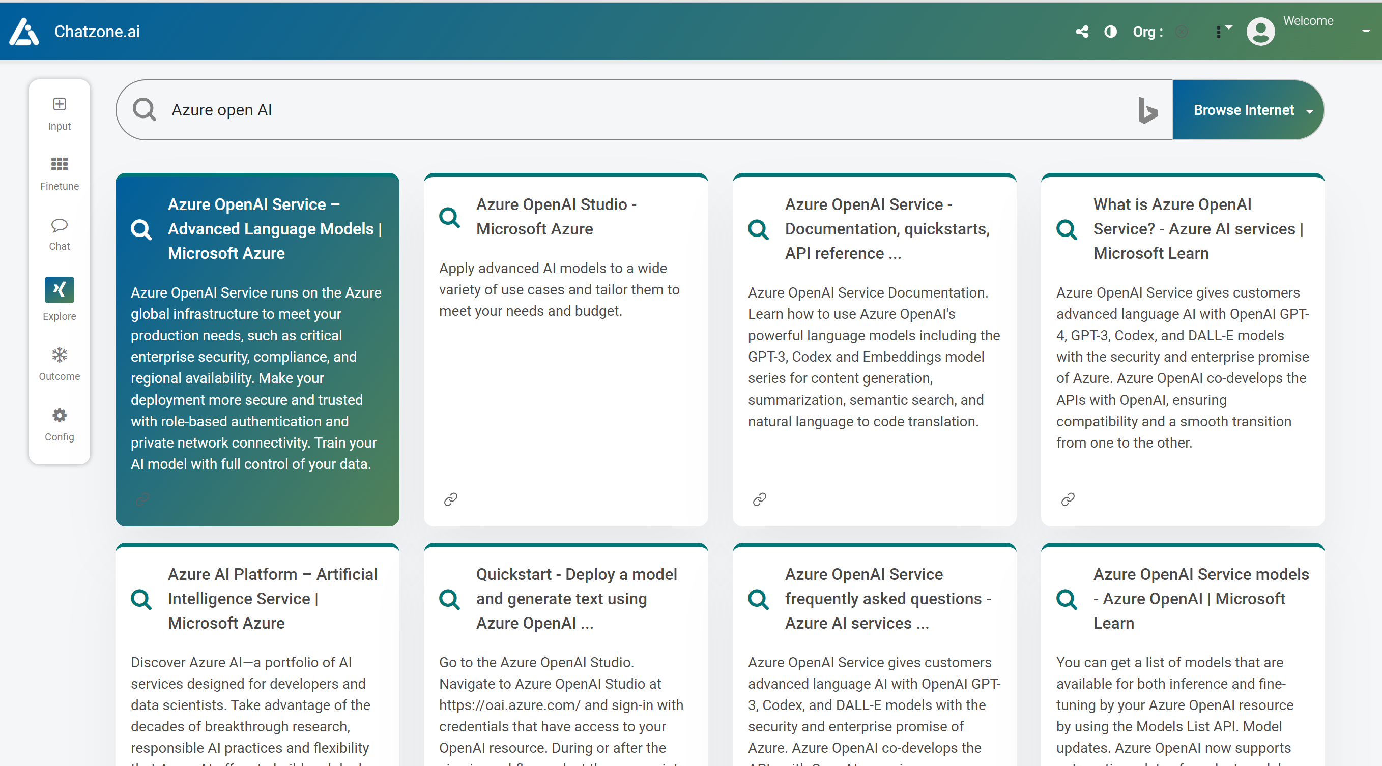1382x766 pixels.
Task: Click search icon on What is Azure OpenAI card
Action: point(1067,229)
